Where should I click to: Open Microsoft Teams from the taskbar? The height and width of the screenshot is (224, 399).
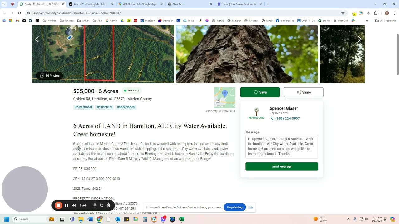click(72, 219)
